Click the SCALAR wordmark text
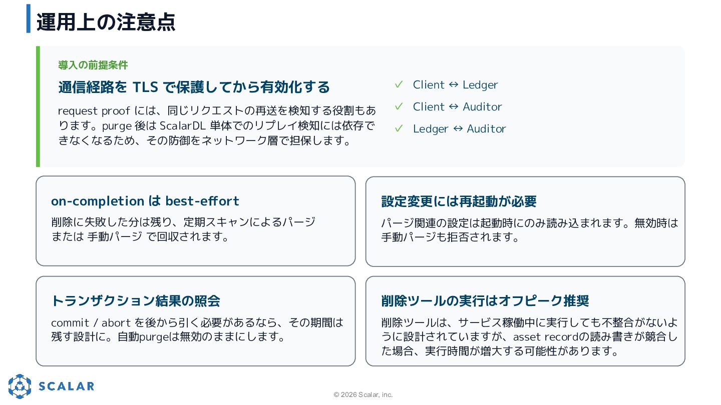721x405 pixels. pyautogui.click(x=66, y=386)
